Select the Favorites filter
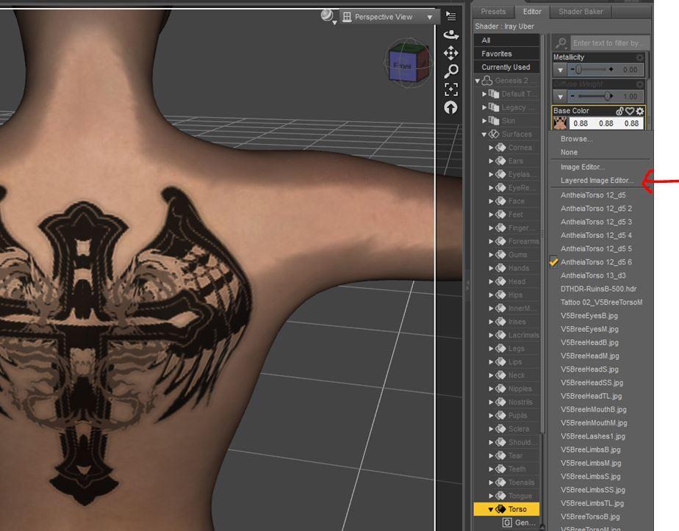The image size is (679, 531). pos(506,54)
